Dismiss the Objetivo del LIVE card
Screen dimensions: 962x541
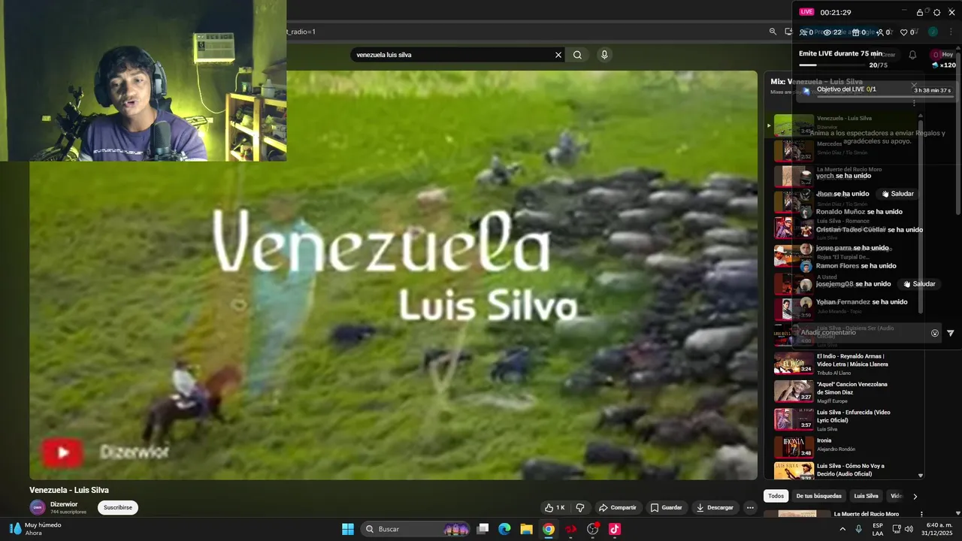[x=914, y=85]
